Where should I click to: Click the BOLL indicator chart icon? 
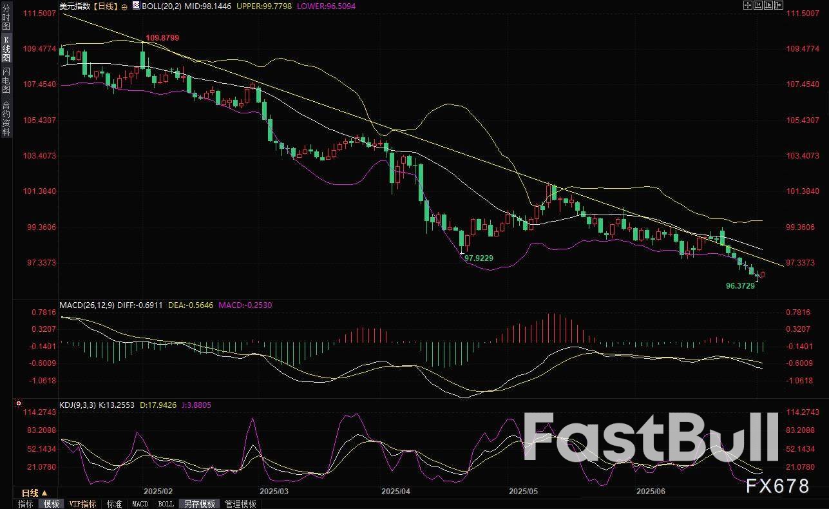[x=136, y=6]
